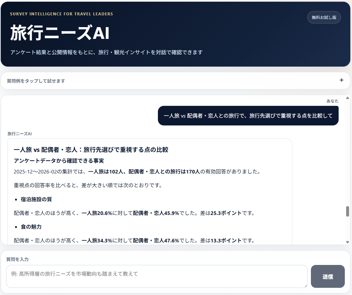This screenshot has height=295, width=352.
Task: Click the アンケートデータから確認できる事実 subheading
Action: coord(59,160)
